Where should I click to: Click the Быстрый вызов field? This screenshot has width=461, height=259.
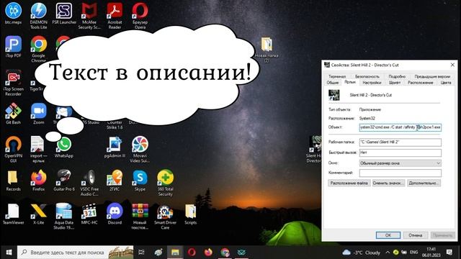(400, 153)
